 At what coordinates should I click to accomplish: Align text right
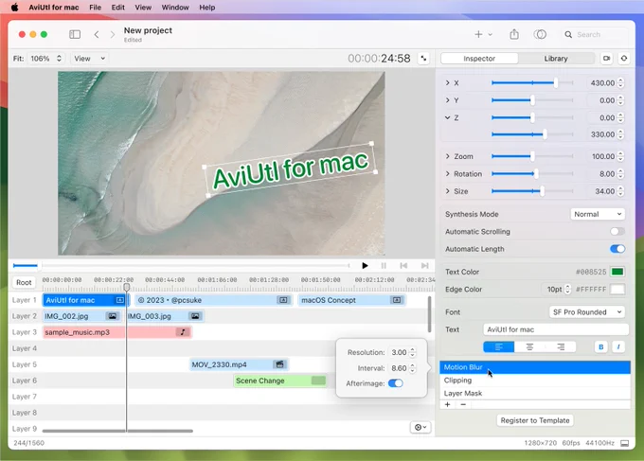561,346
